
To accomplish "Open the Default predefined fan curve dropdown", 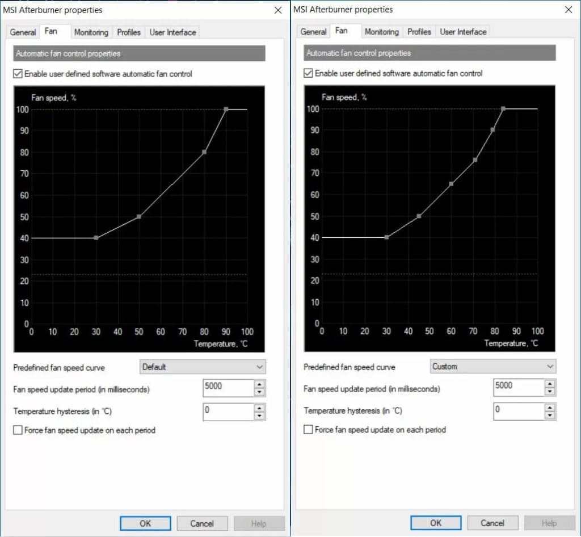I will click(x=203, y=367).
